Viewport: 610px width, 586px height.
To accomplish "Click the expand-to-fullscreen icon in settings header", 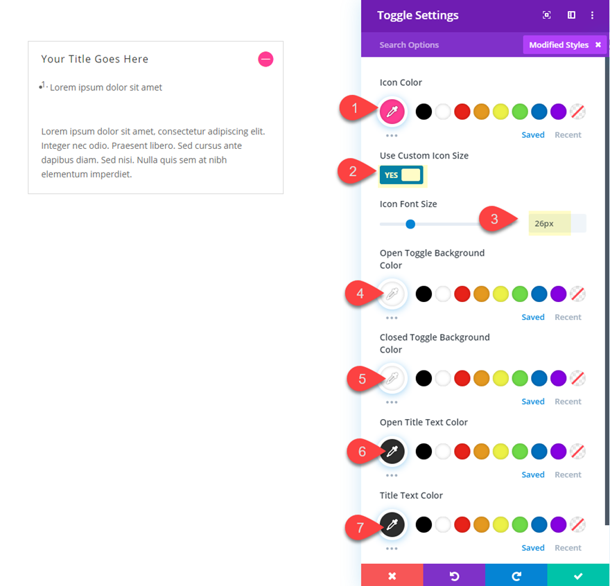I will (x=546, y=15).
